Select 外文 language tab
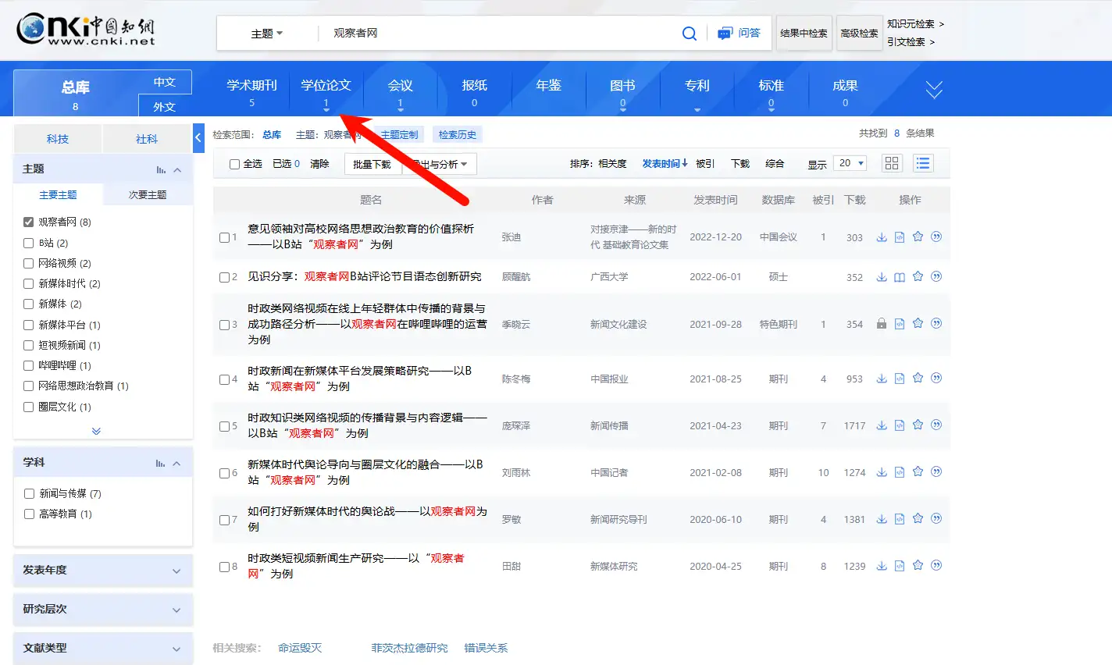The image size is (1112, 665). click(165, 106)
